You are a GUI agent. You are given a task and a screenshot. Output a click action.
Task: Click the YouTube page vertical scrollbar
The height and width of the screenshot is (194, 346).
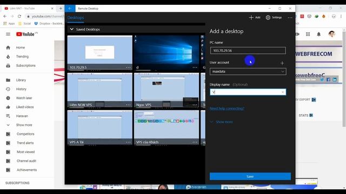tap(344, 79)
